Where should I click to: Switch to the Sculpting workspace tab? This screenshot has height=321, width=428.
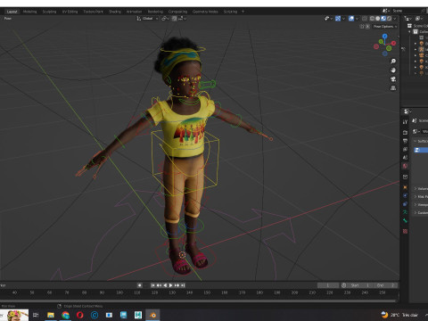(49, 12)
